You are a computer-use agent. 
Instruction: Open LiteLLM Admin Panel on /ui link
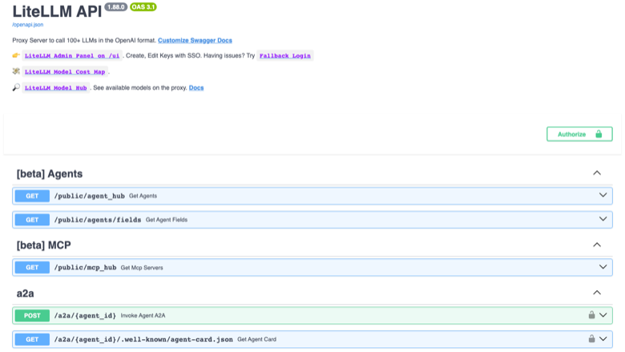[72, 56]
